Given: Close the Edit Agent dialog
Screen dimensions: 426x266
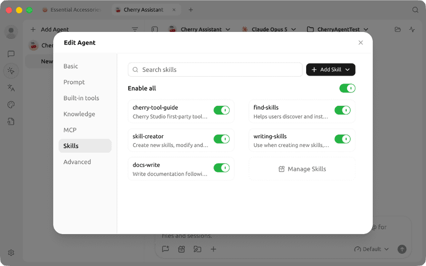Looking at the screenshot, I should pyautogui.click(x=361, y=43).
